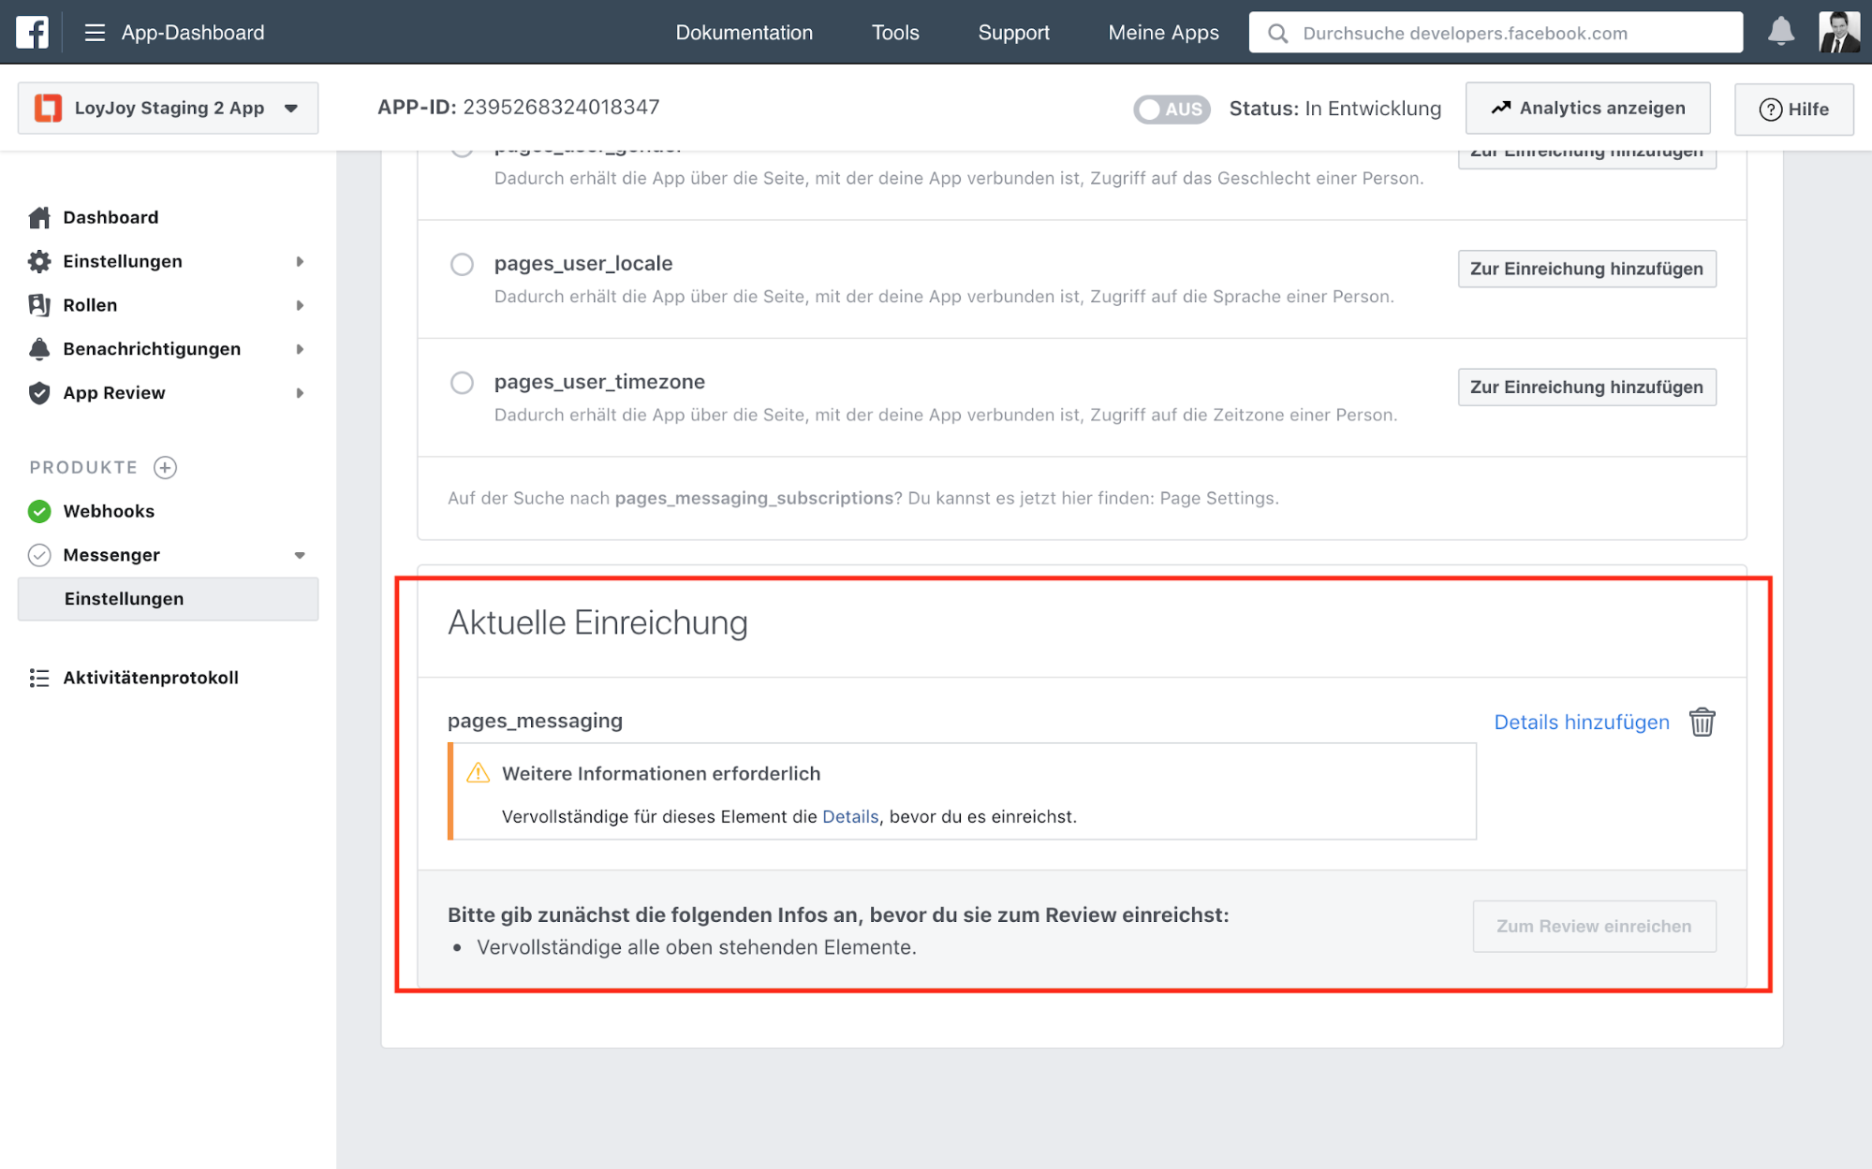1872x1169 pixels.
Task: Open the hamburger menu next to App-Dashboard
Action: tap(95, 33)
